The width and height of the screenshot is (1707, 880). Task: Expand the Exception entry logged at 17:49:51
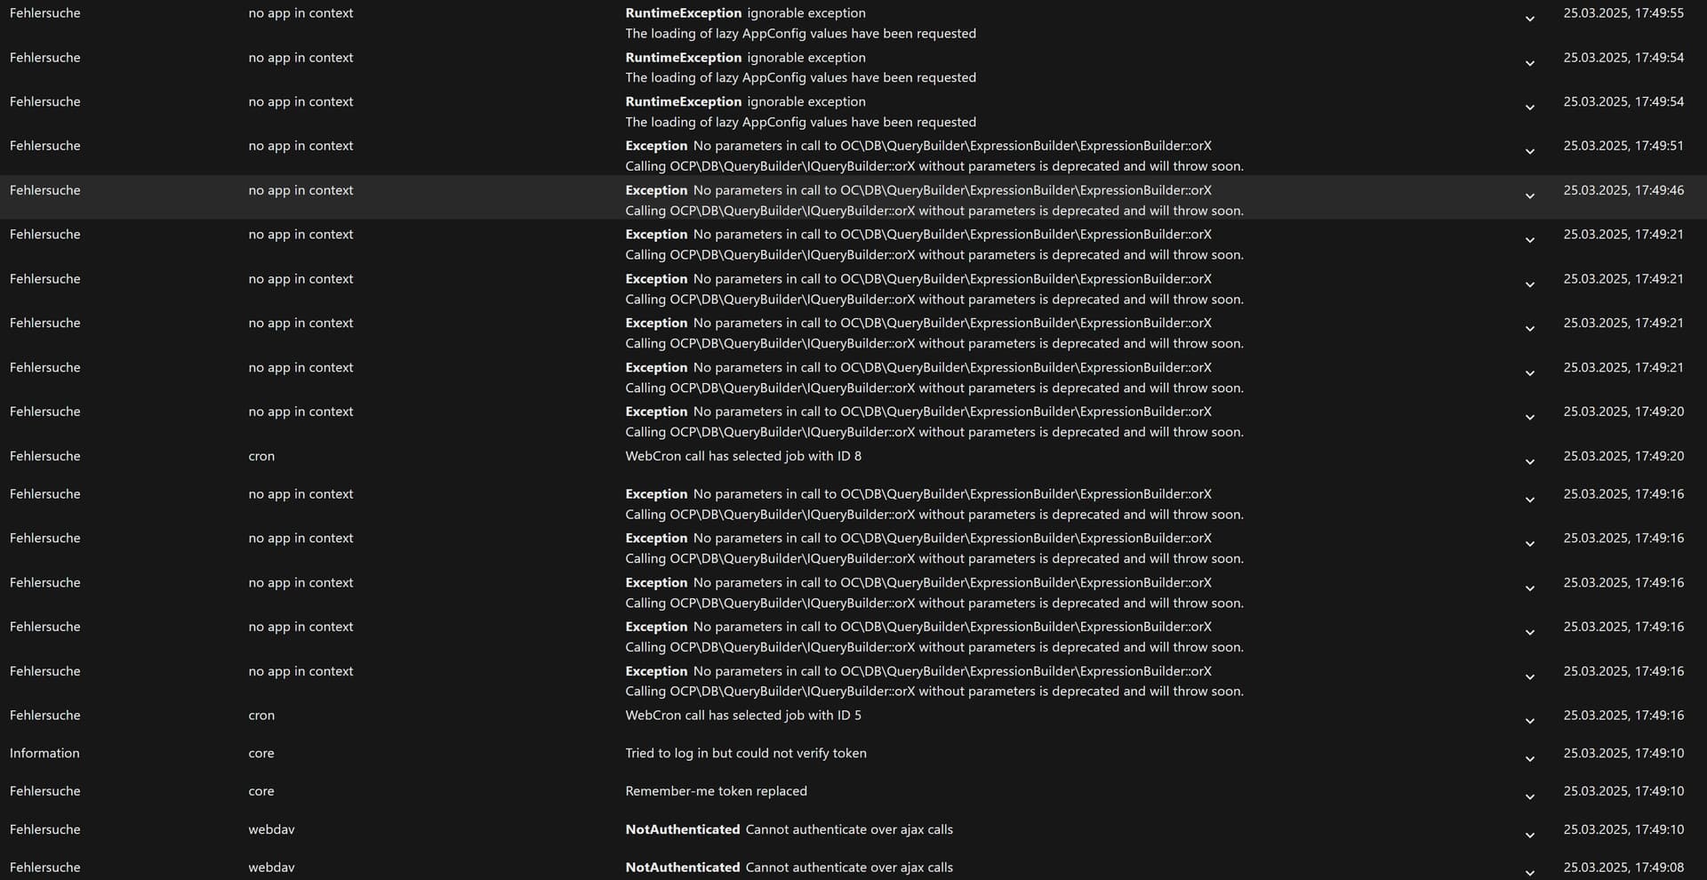pos(1529,151)
